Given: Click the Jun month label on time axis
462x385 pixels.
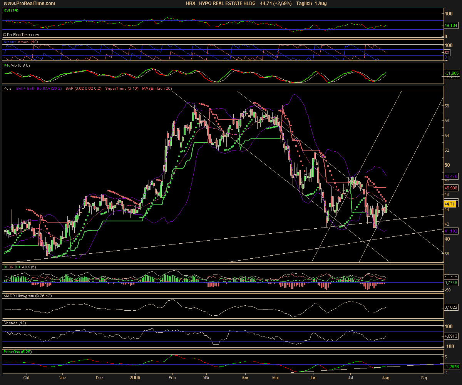Looking at the screenshot, I should pos(313,378).
